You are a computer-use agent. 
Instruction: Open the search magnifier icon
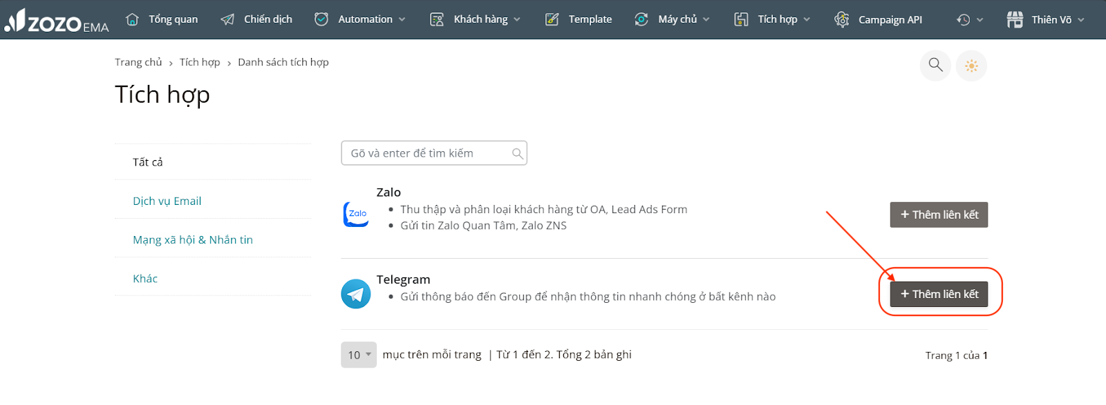935,65
